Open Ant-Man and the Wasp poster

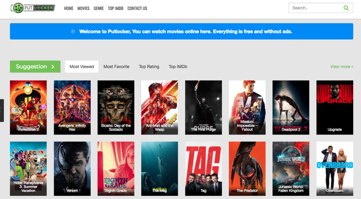point(159,107)
